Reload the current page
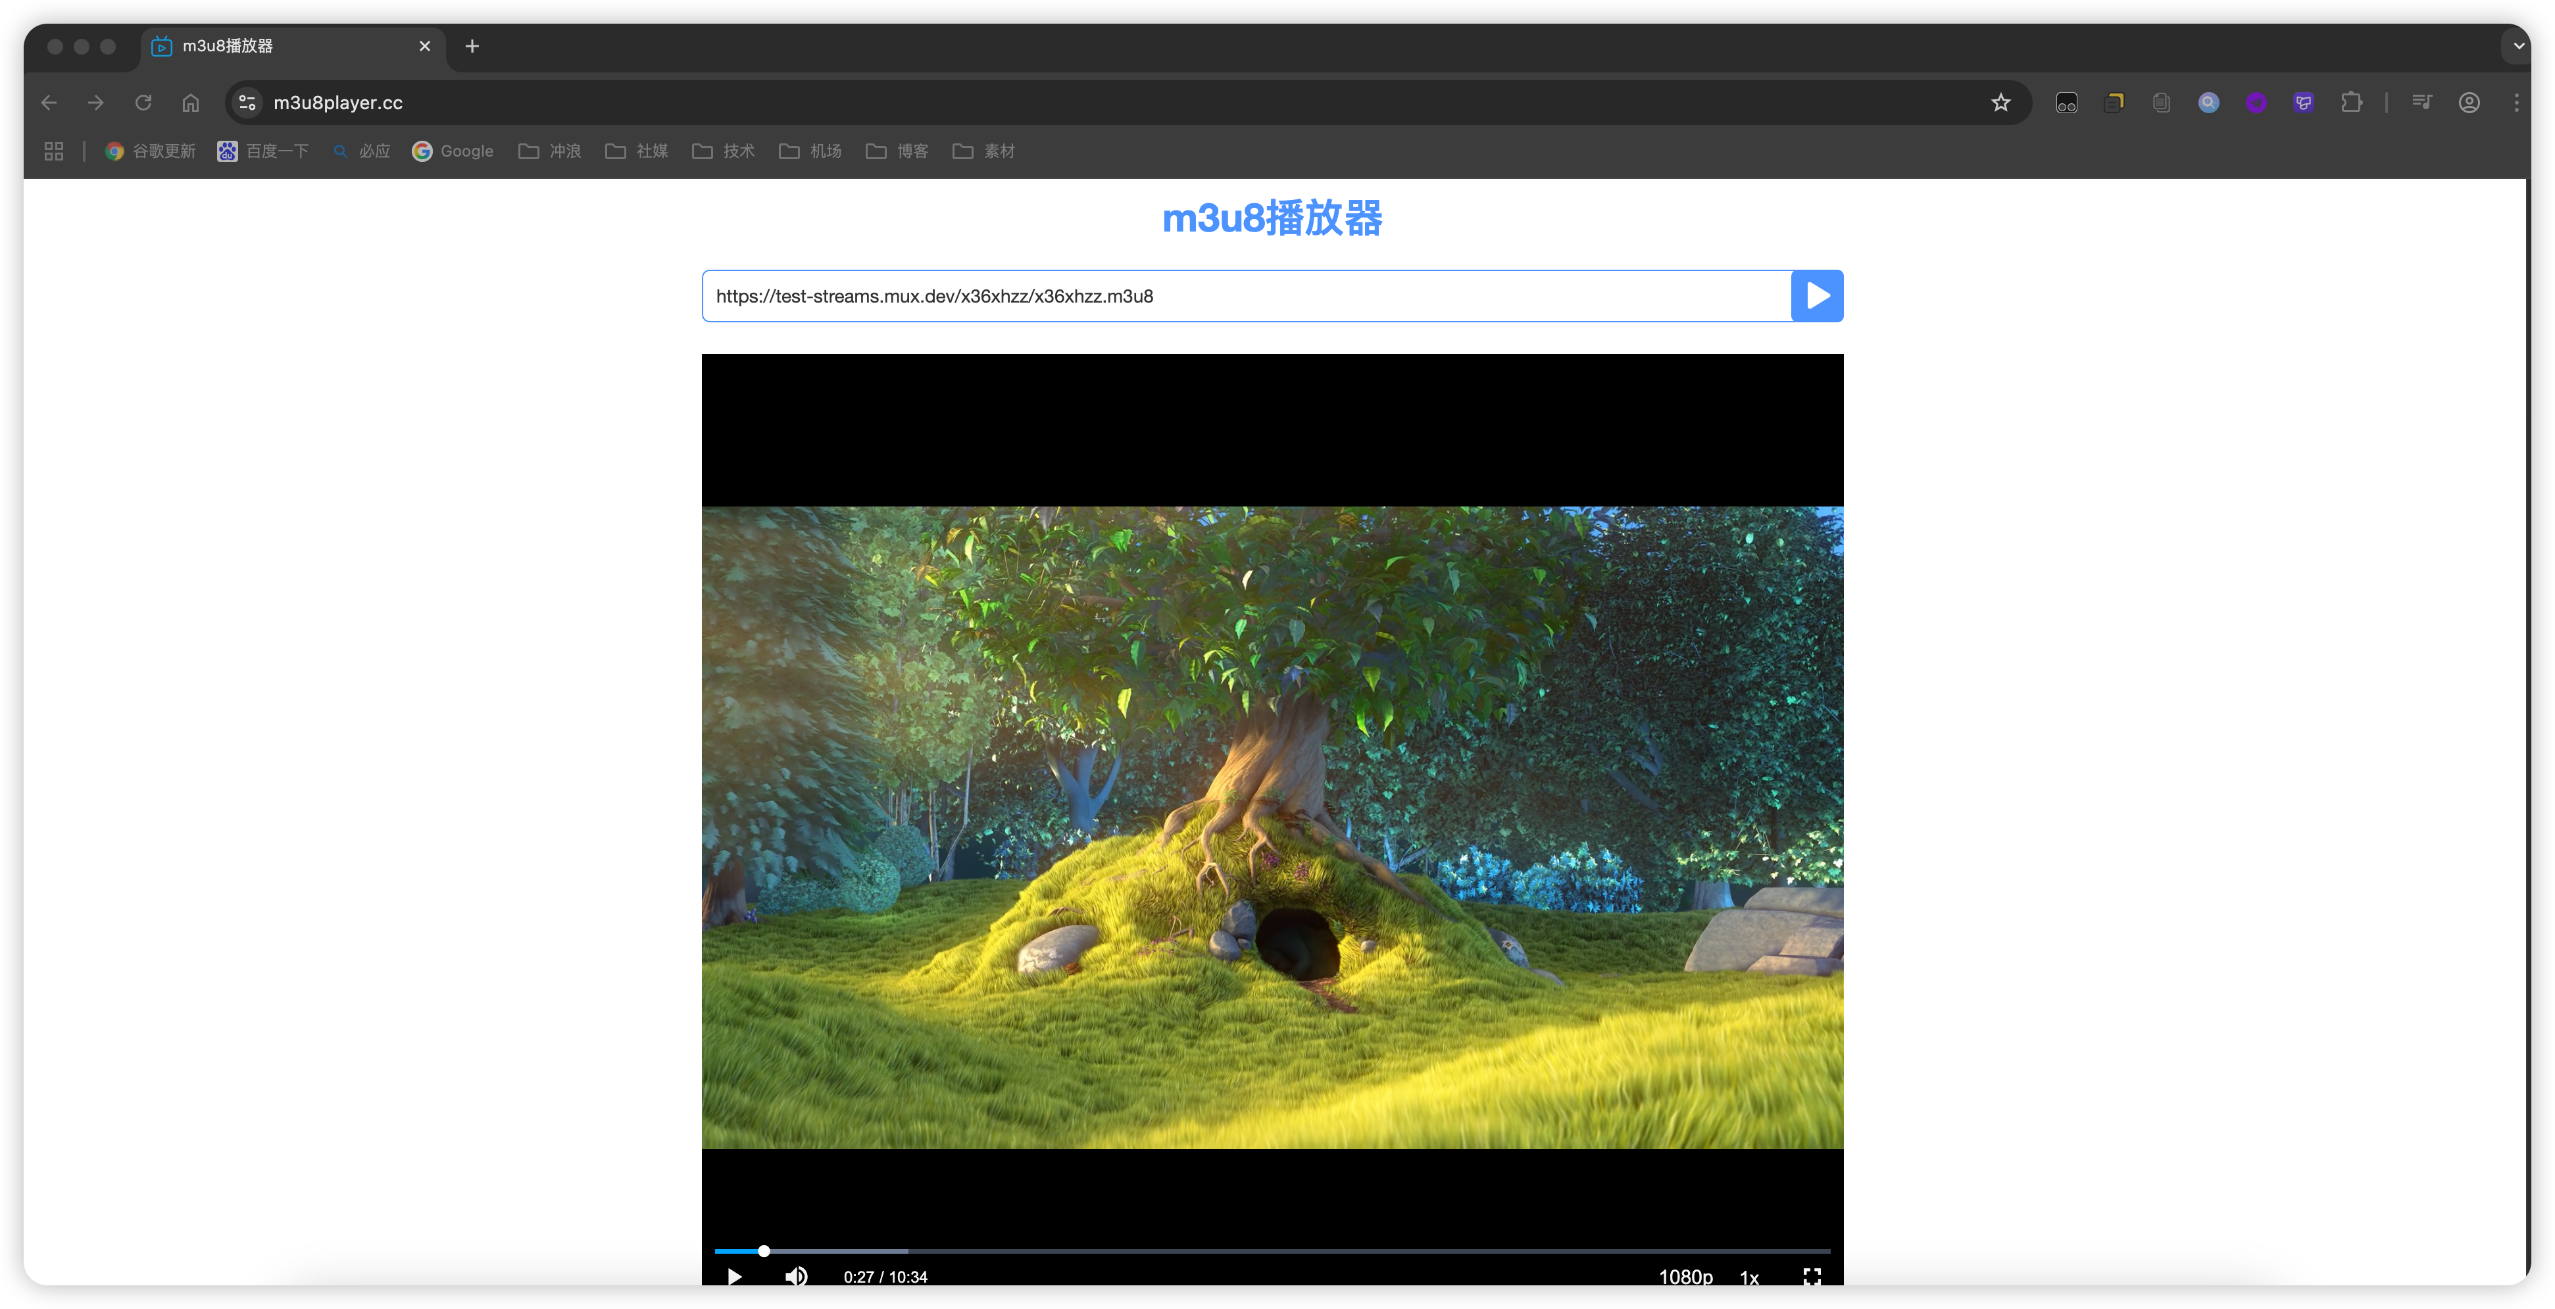The height and width of the screenshot is (1309, 2555). (x=143, y=102)
